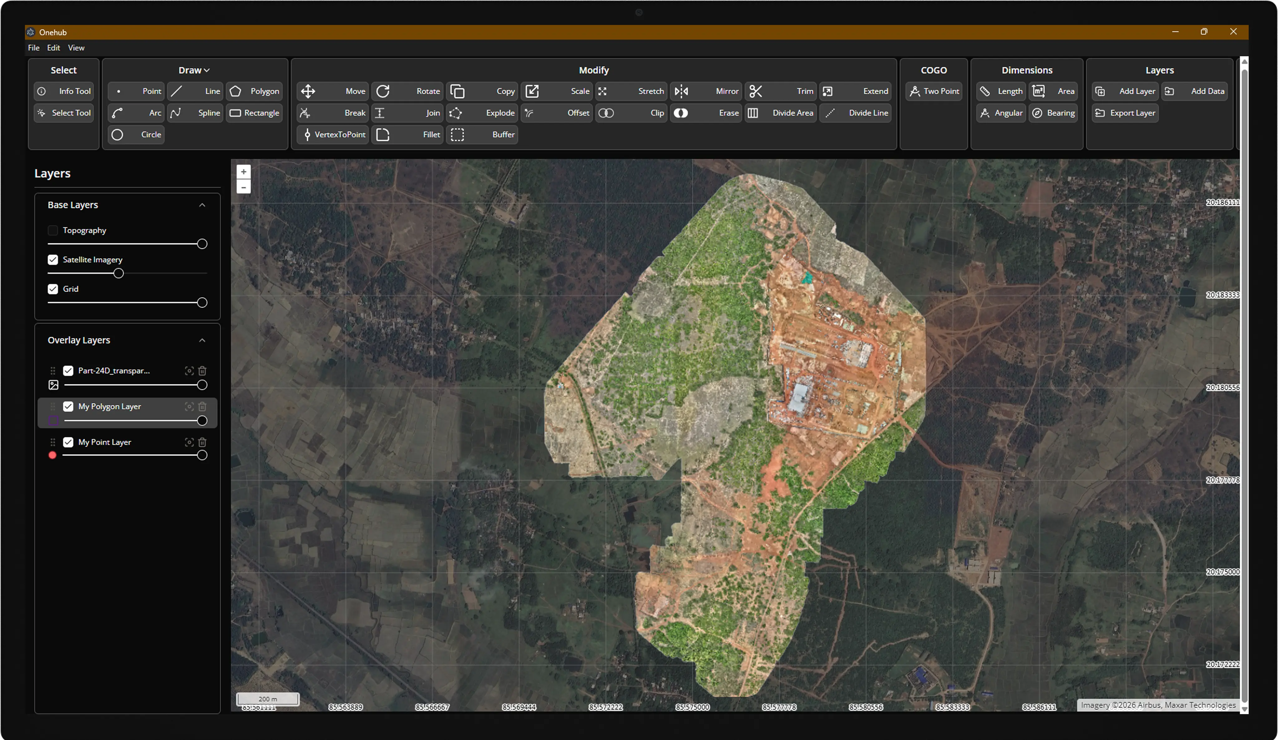Open the File menu
Image resolution: width=1278 pixels, height=740 pixels.
point(33,48)
